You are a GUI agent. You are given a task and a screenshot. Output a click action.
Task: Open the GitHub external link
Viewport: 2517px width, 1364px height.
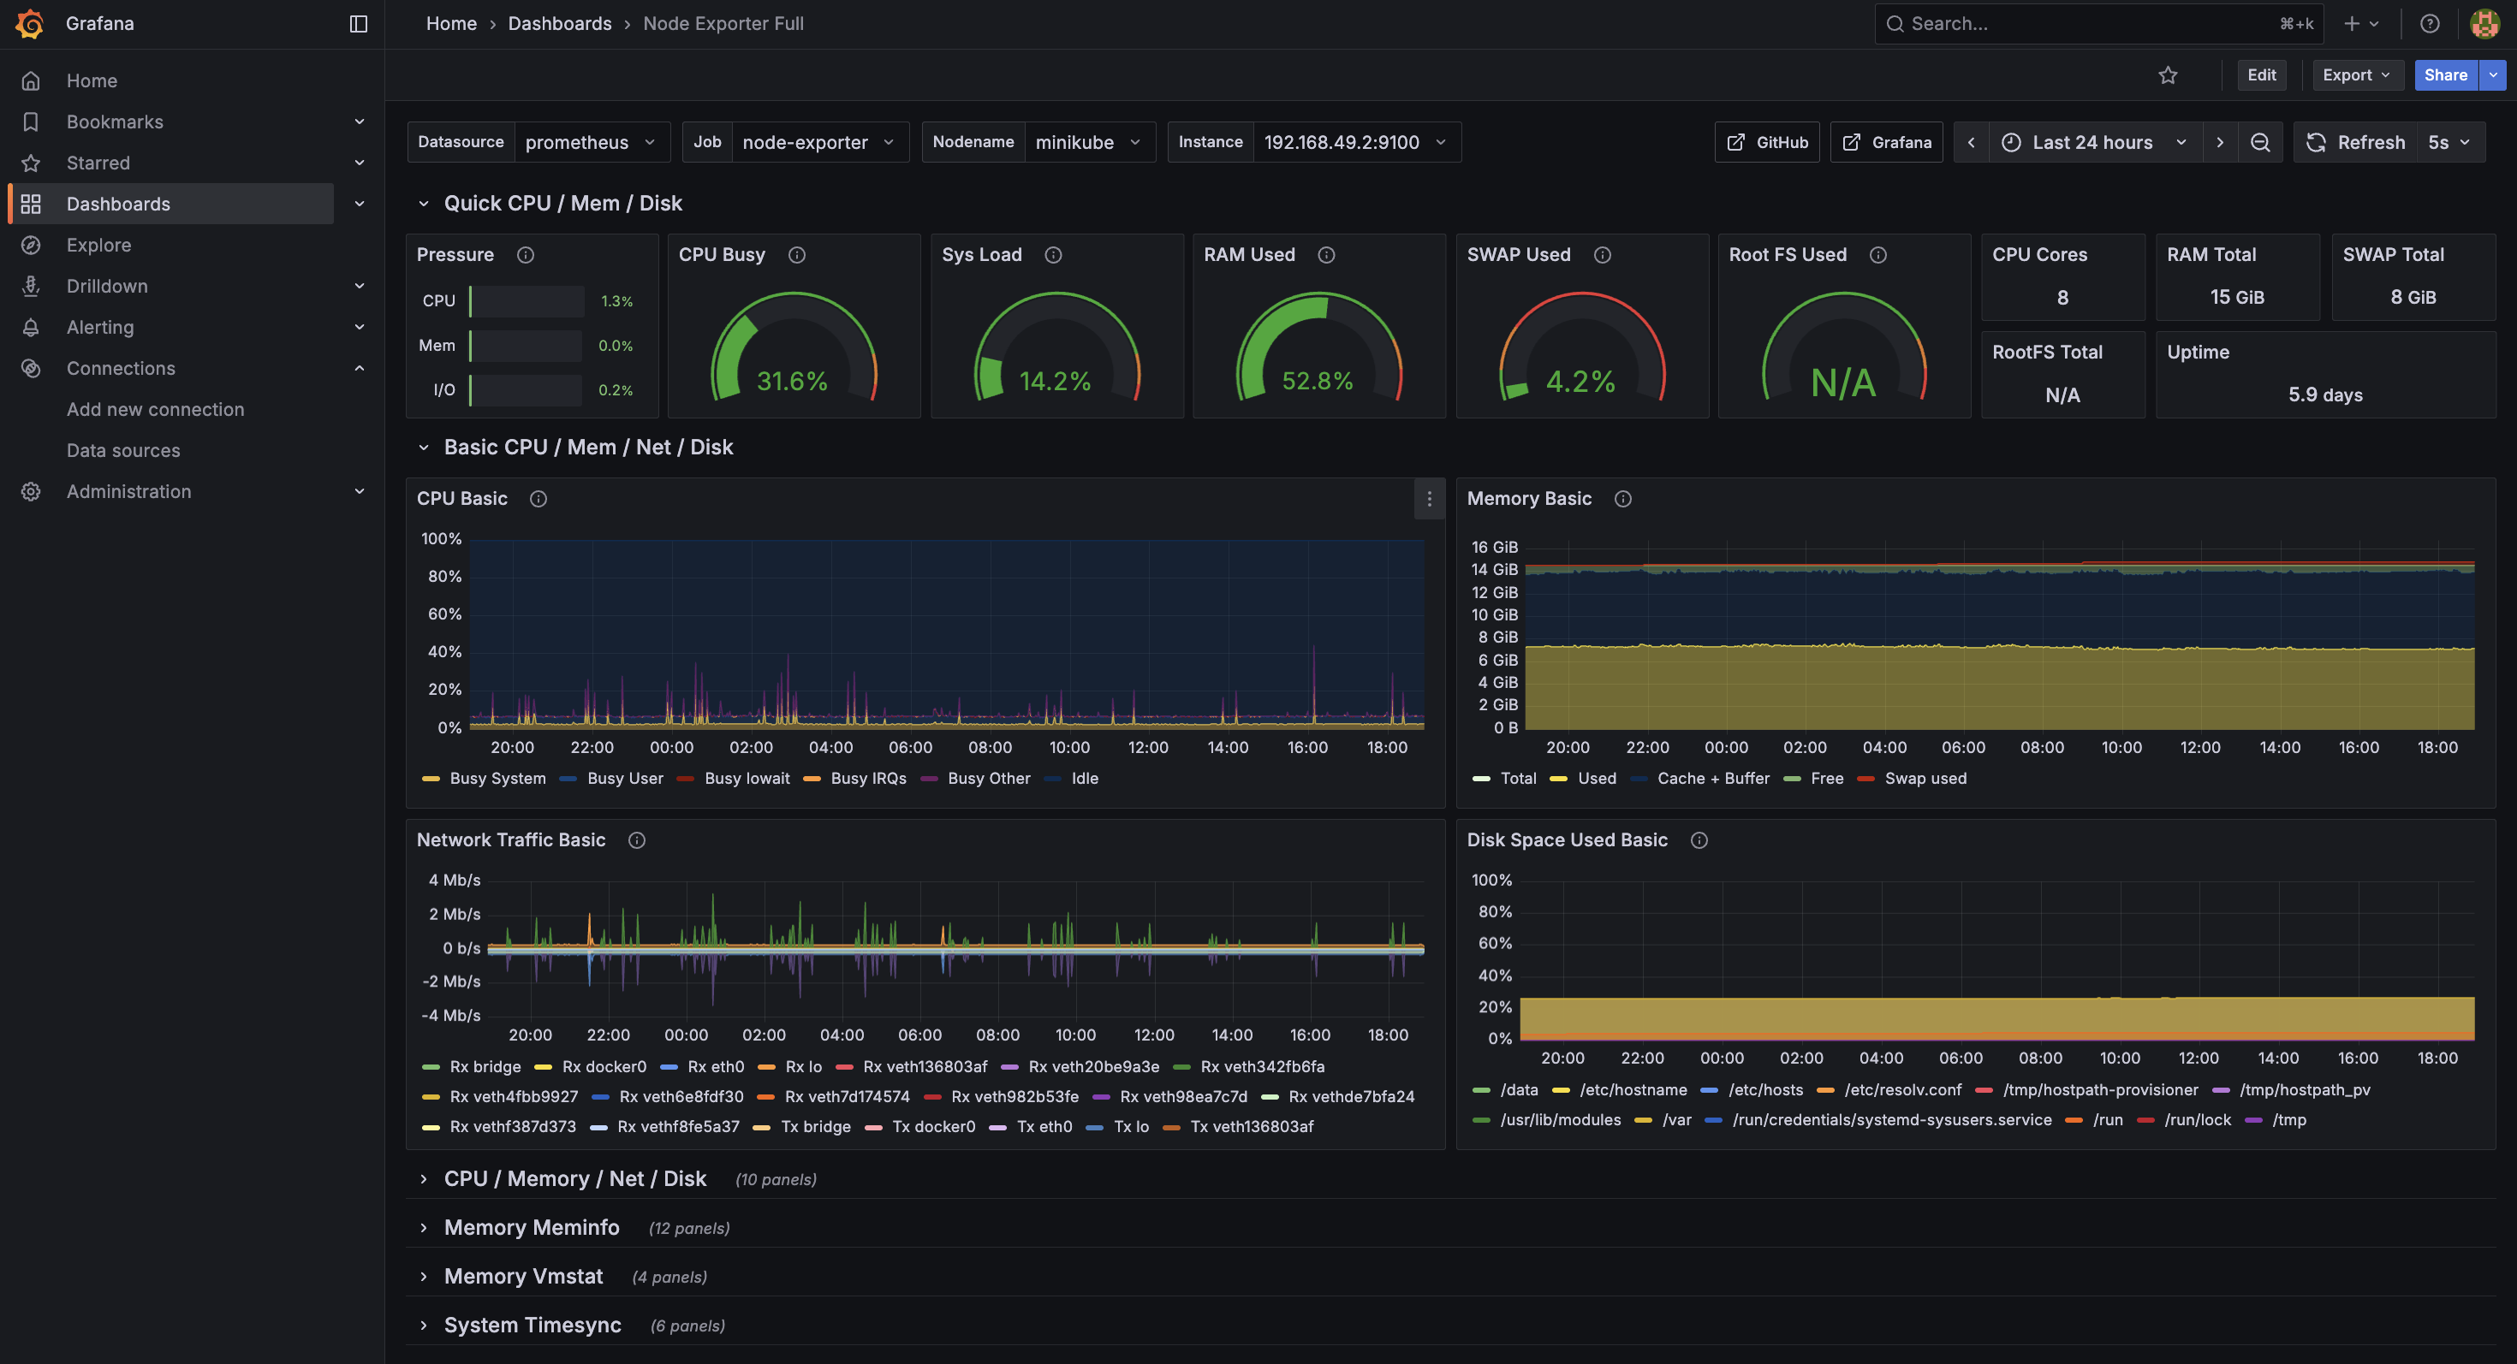[x=1766, y=143]
